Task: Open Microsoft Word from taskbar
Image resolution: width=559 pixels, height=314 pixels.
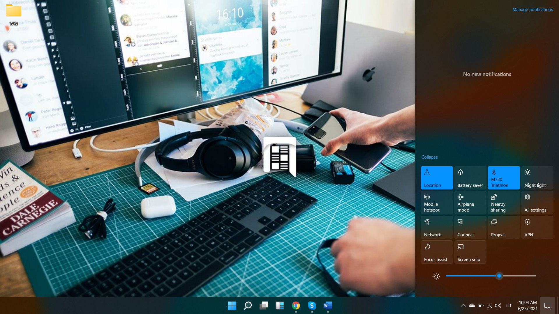Action: [x=328, y=306]
